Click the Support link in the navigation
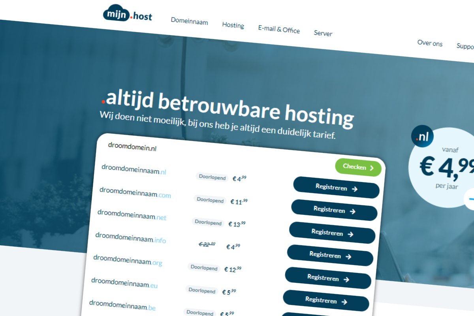The height and width of the screenshot is (316, 474). (466, 46)
